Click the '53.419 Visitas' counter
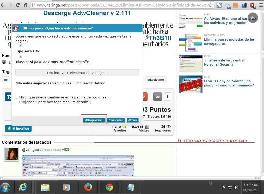Viewport: 264px width, 194px height. point(140,128)
